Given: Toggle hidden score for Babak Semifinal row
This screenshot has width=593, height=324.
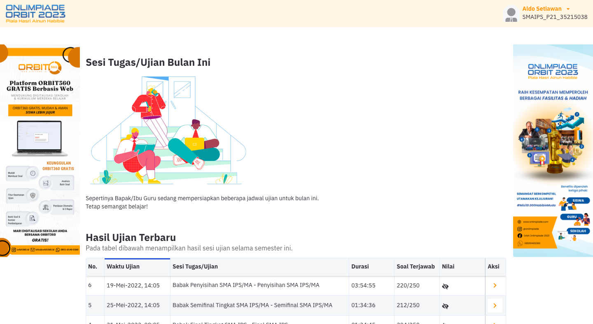Looking at the screenshot, I should (445, 306).
